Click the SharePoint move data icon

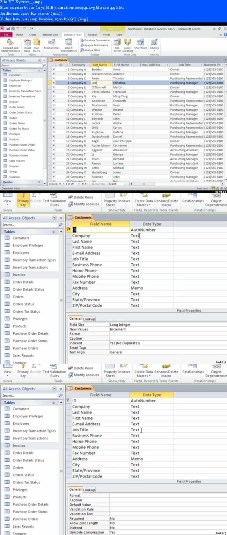[x=140, y=44]
